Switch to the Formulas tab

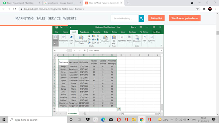click(x=97, y=32)
